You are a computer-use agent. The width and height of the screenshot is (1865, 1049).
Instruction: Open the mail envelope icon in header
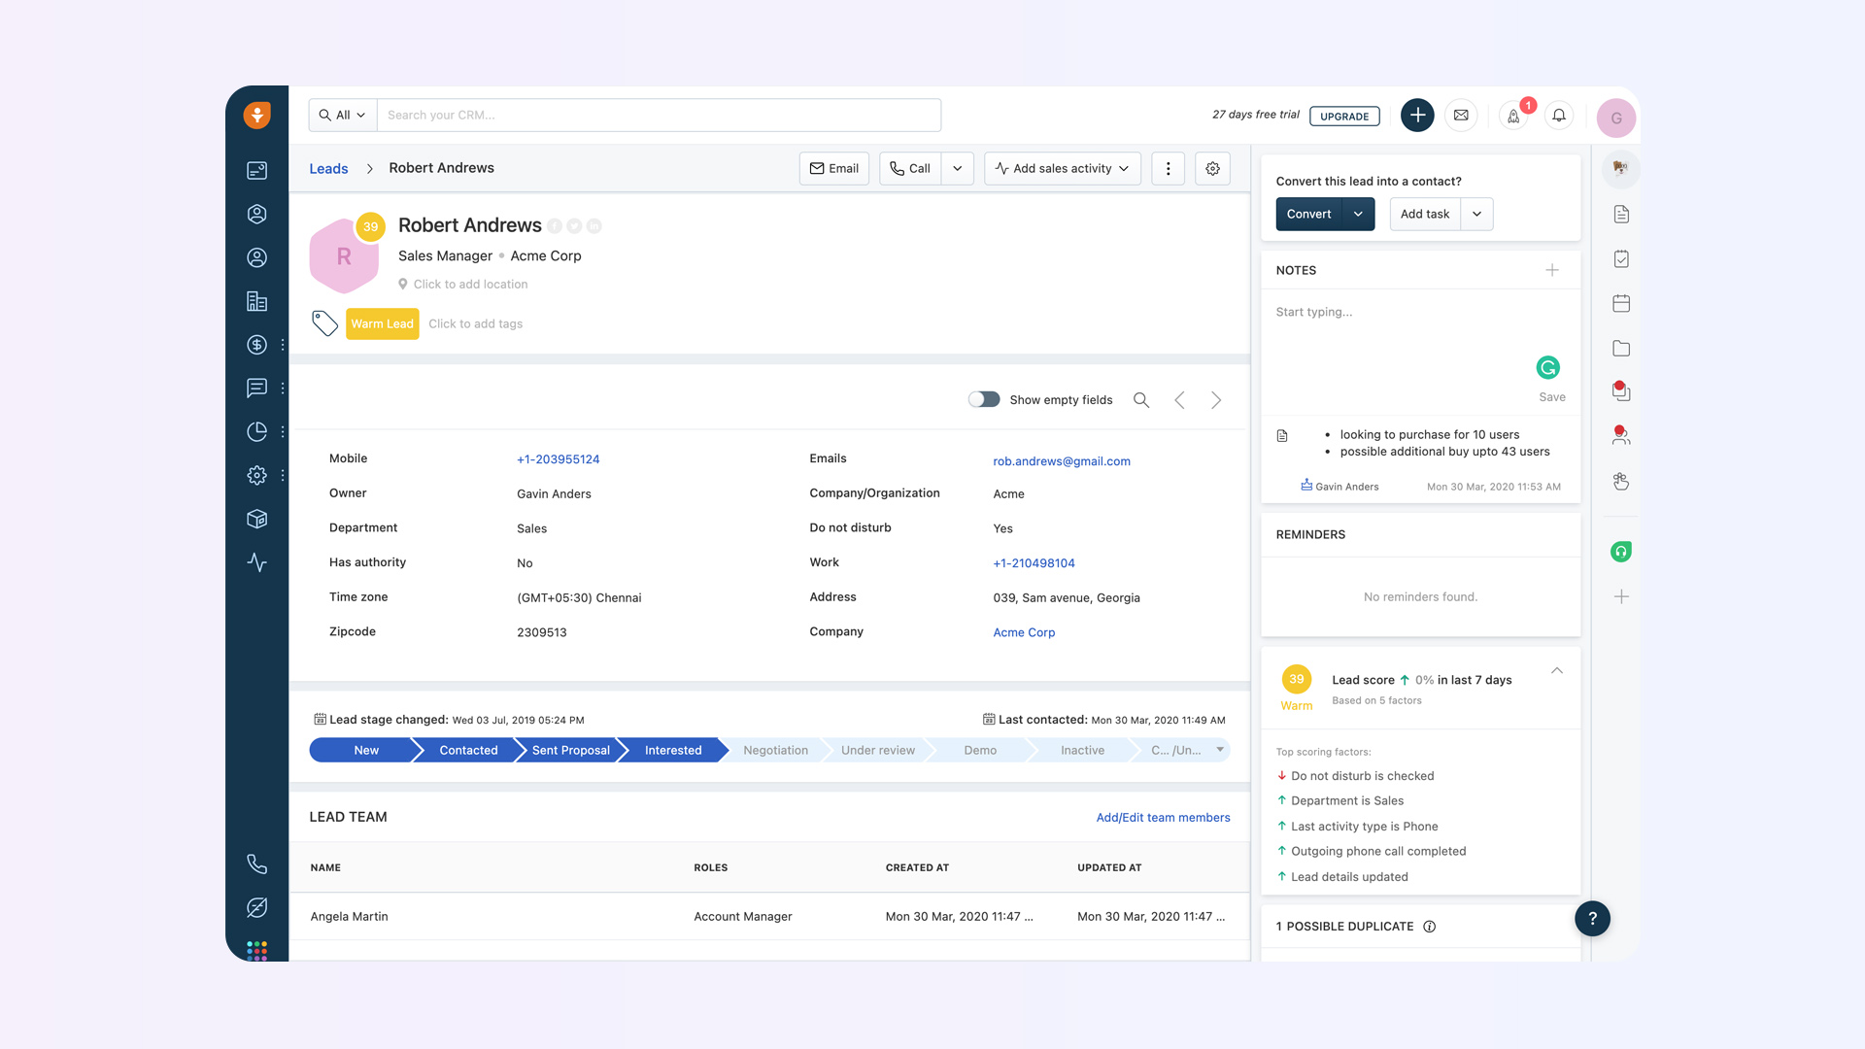point(1461,116)
